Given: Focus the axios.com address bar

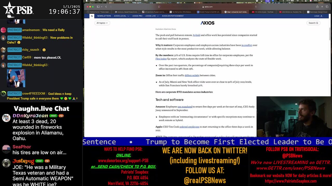Looking at the screenshot, I should point(208,7).
